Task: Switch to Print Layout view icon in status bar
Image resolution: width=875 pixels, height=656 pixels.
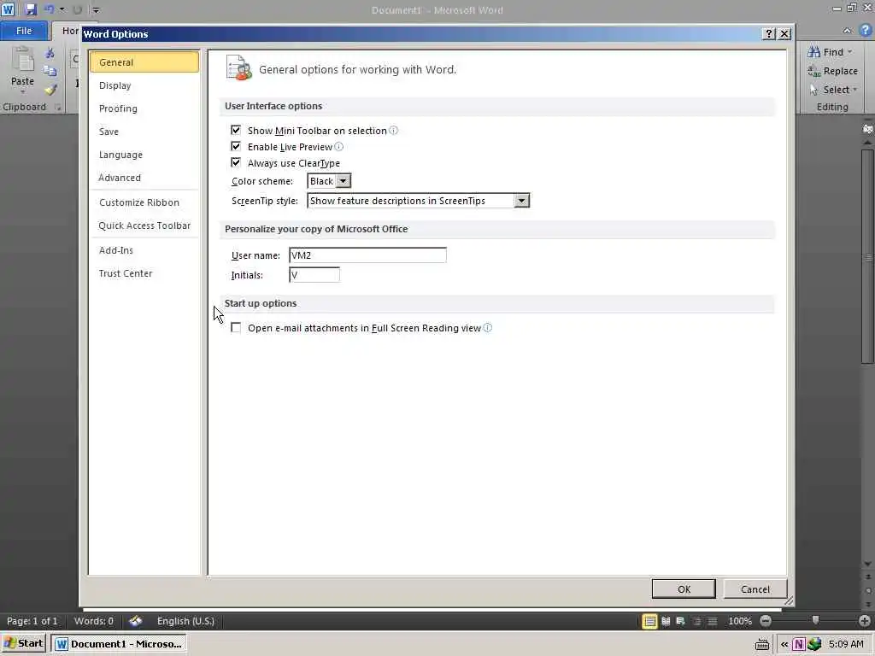Action: [x=649, y=621]
